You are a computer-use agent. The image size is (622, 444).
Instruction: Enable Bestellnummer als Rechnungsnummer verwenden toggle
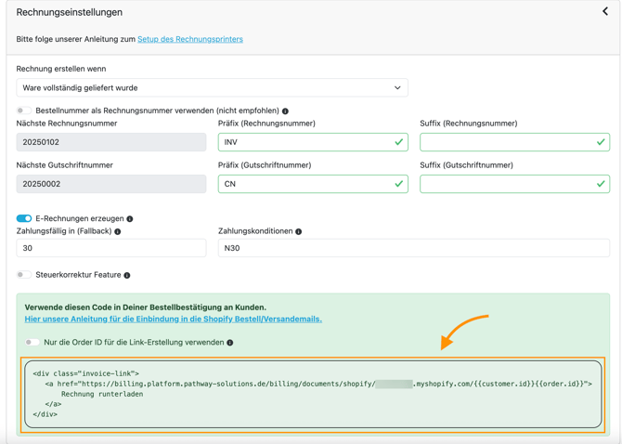[x=23, y=111]
